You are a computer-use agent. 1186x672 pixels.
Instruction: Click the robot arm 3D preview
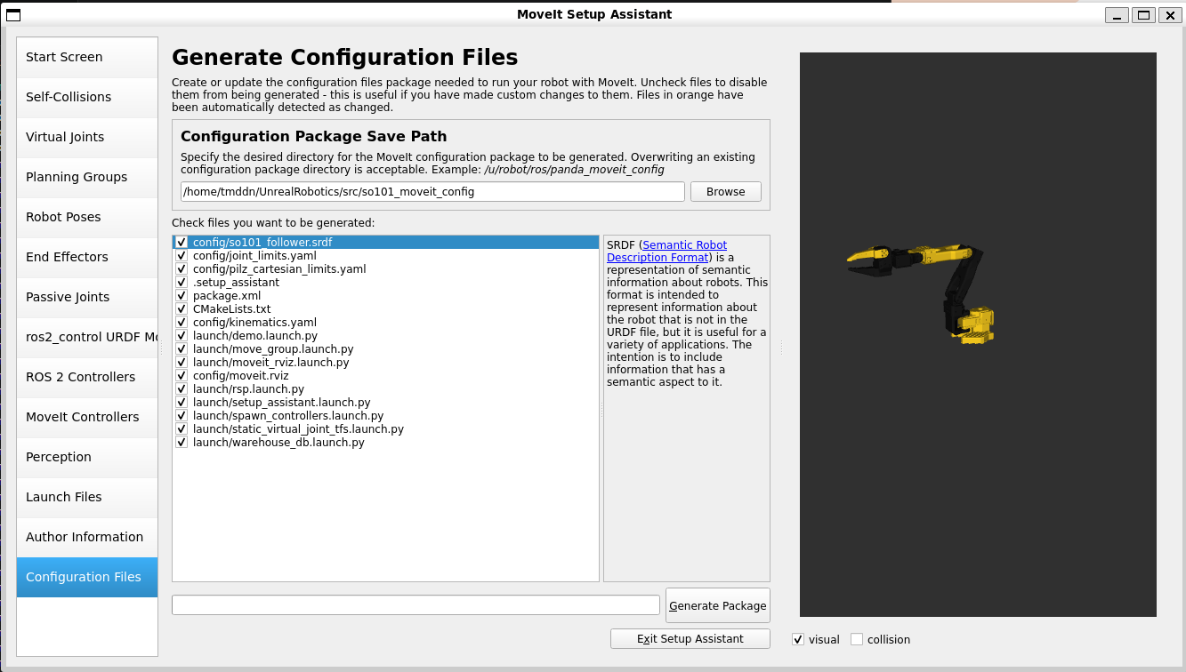coord(978,334)
